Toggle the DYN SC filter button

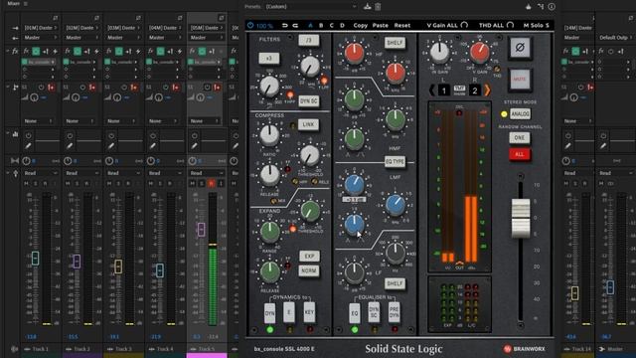coord(309,101)
